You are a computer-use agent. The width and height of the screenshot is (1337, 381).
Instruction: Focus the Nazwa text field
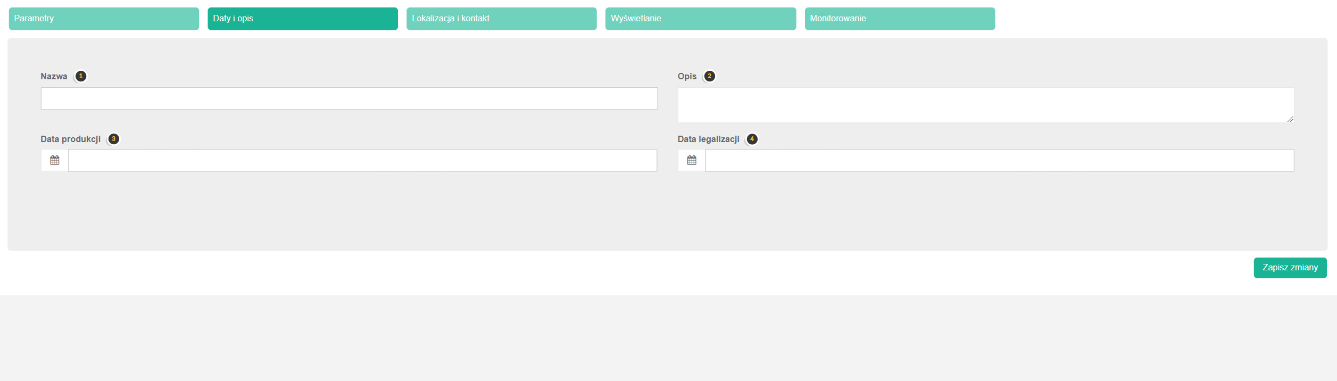coord(349,99)
